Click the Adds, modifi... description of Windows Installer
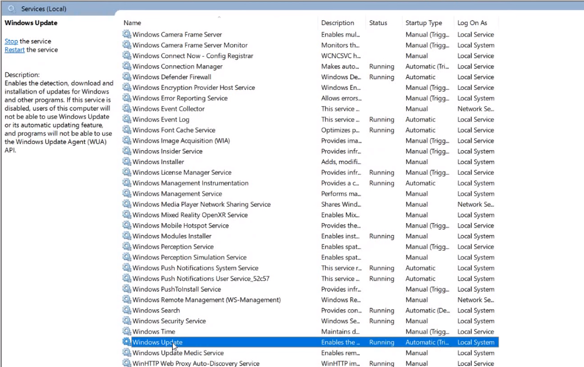The image size is (584, 367). coord(341,162)
